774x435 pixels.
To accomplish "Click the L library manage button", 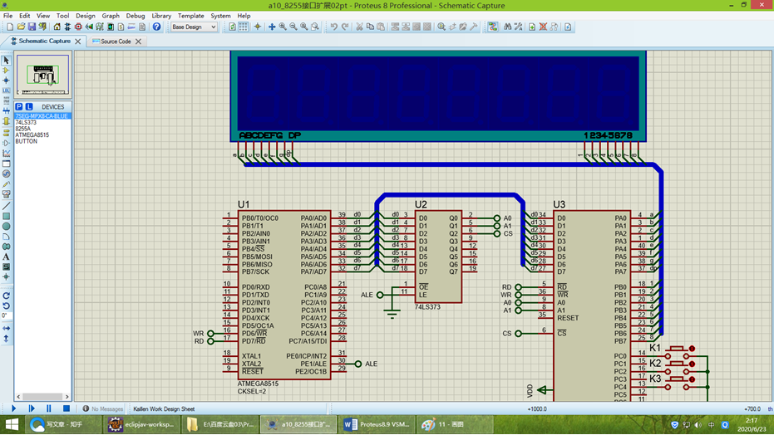I will click(29, 107).
